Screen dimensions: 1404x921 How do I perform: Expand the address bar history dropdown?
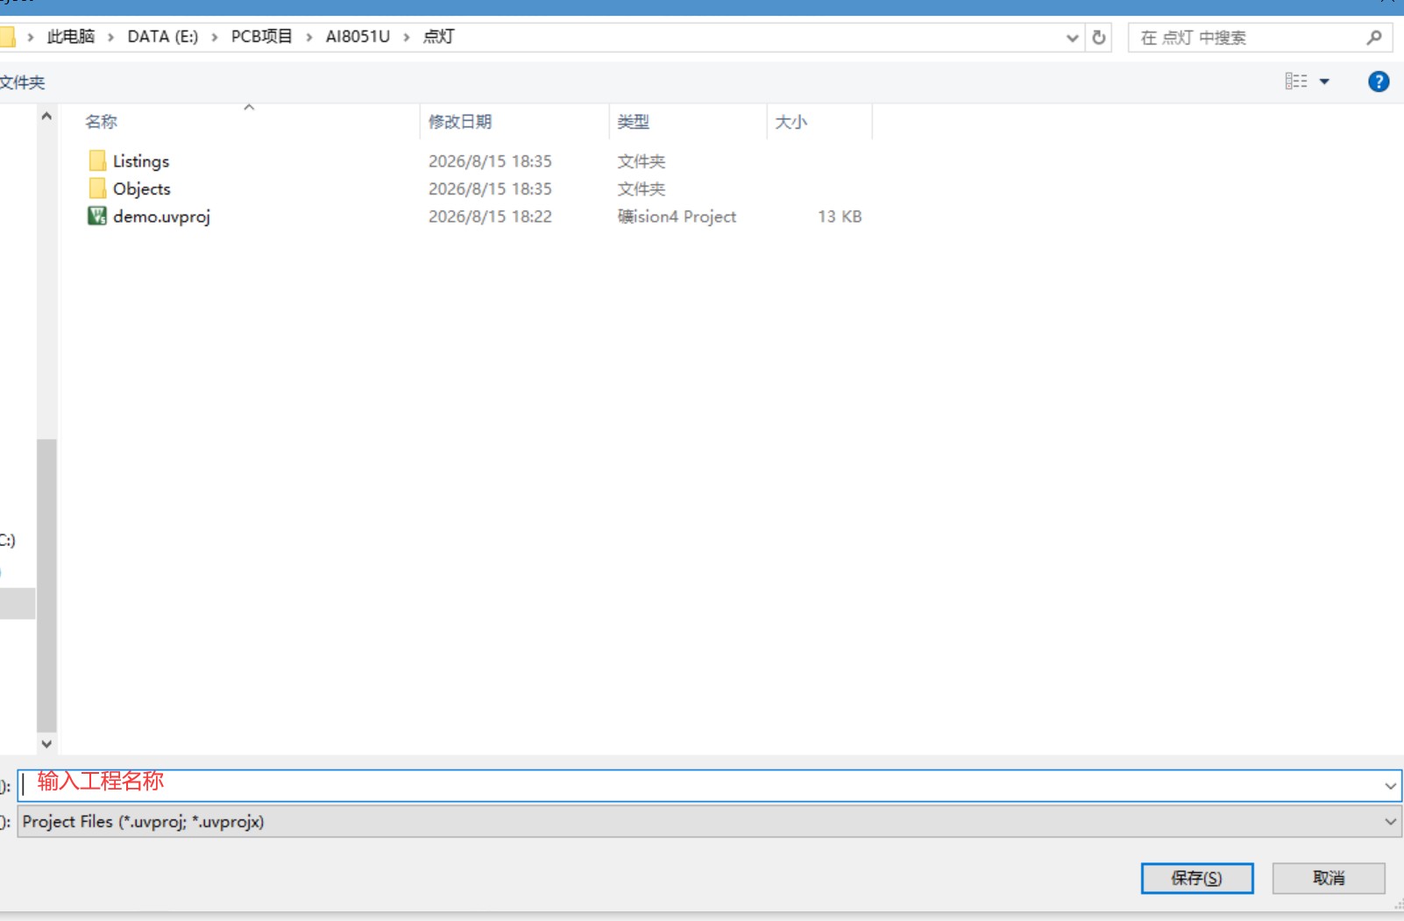coord(1072,38)
